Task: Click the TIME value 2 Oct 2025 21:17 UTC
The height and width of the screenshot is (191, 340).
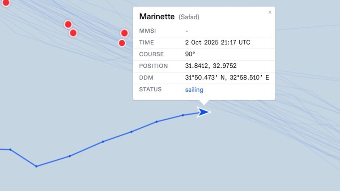Action: tap(218, 42)
